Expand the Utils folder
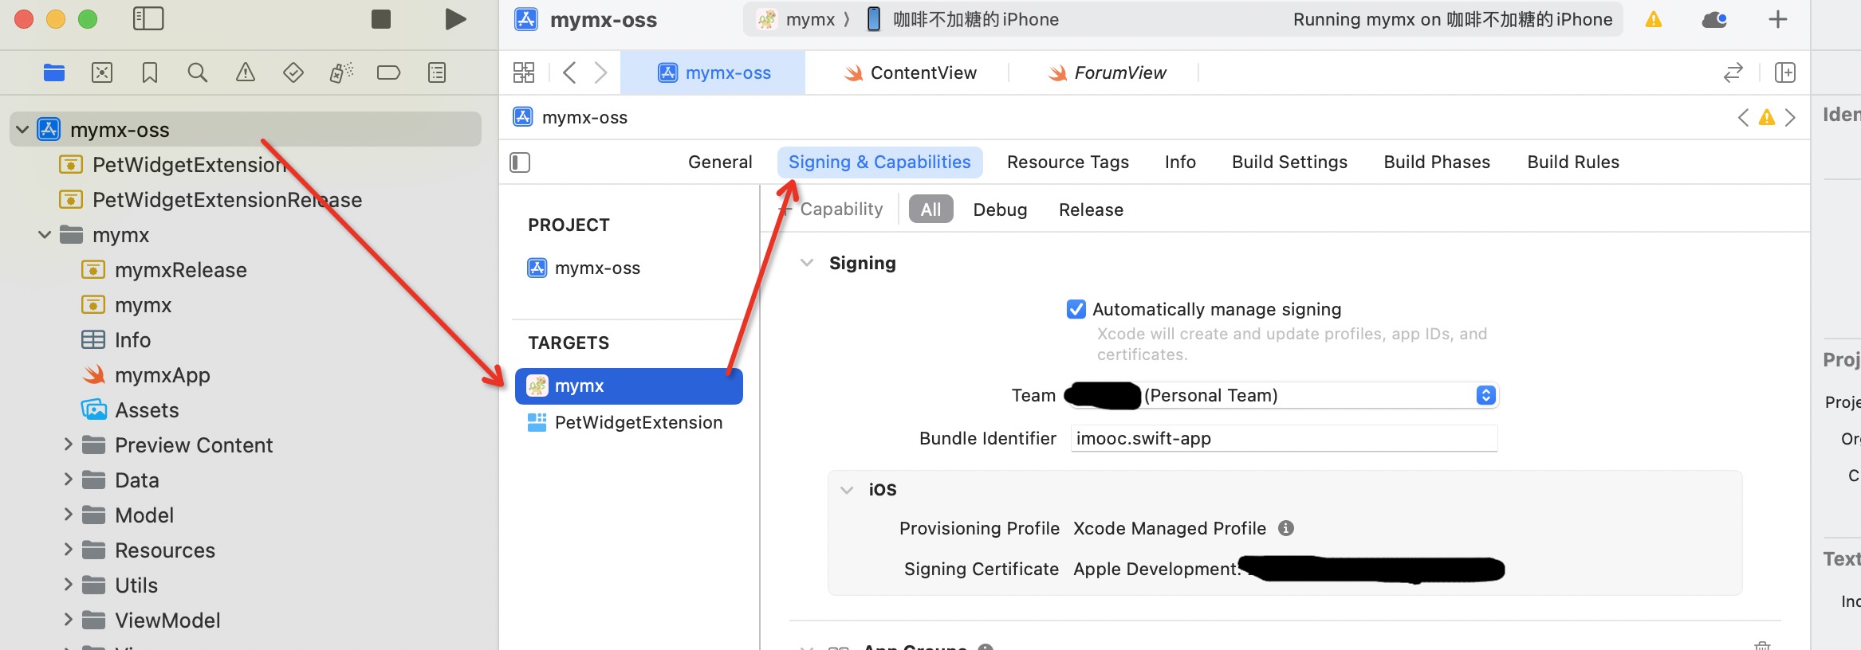The height and width of the screenshot is (650, 1861). coord(68,585)
